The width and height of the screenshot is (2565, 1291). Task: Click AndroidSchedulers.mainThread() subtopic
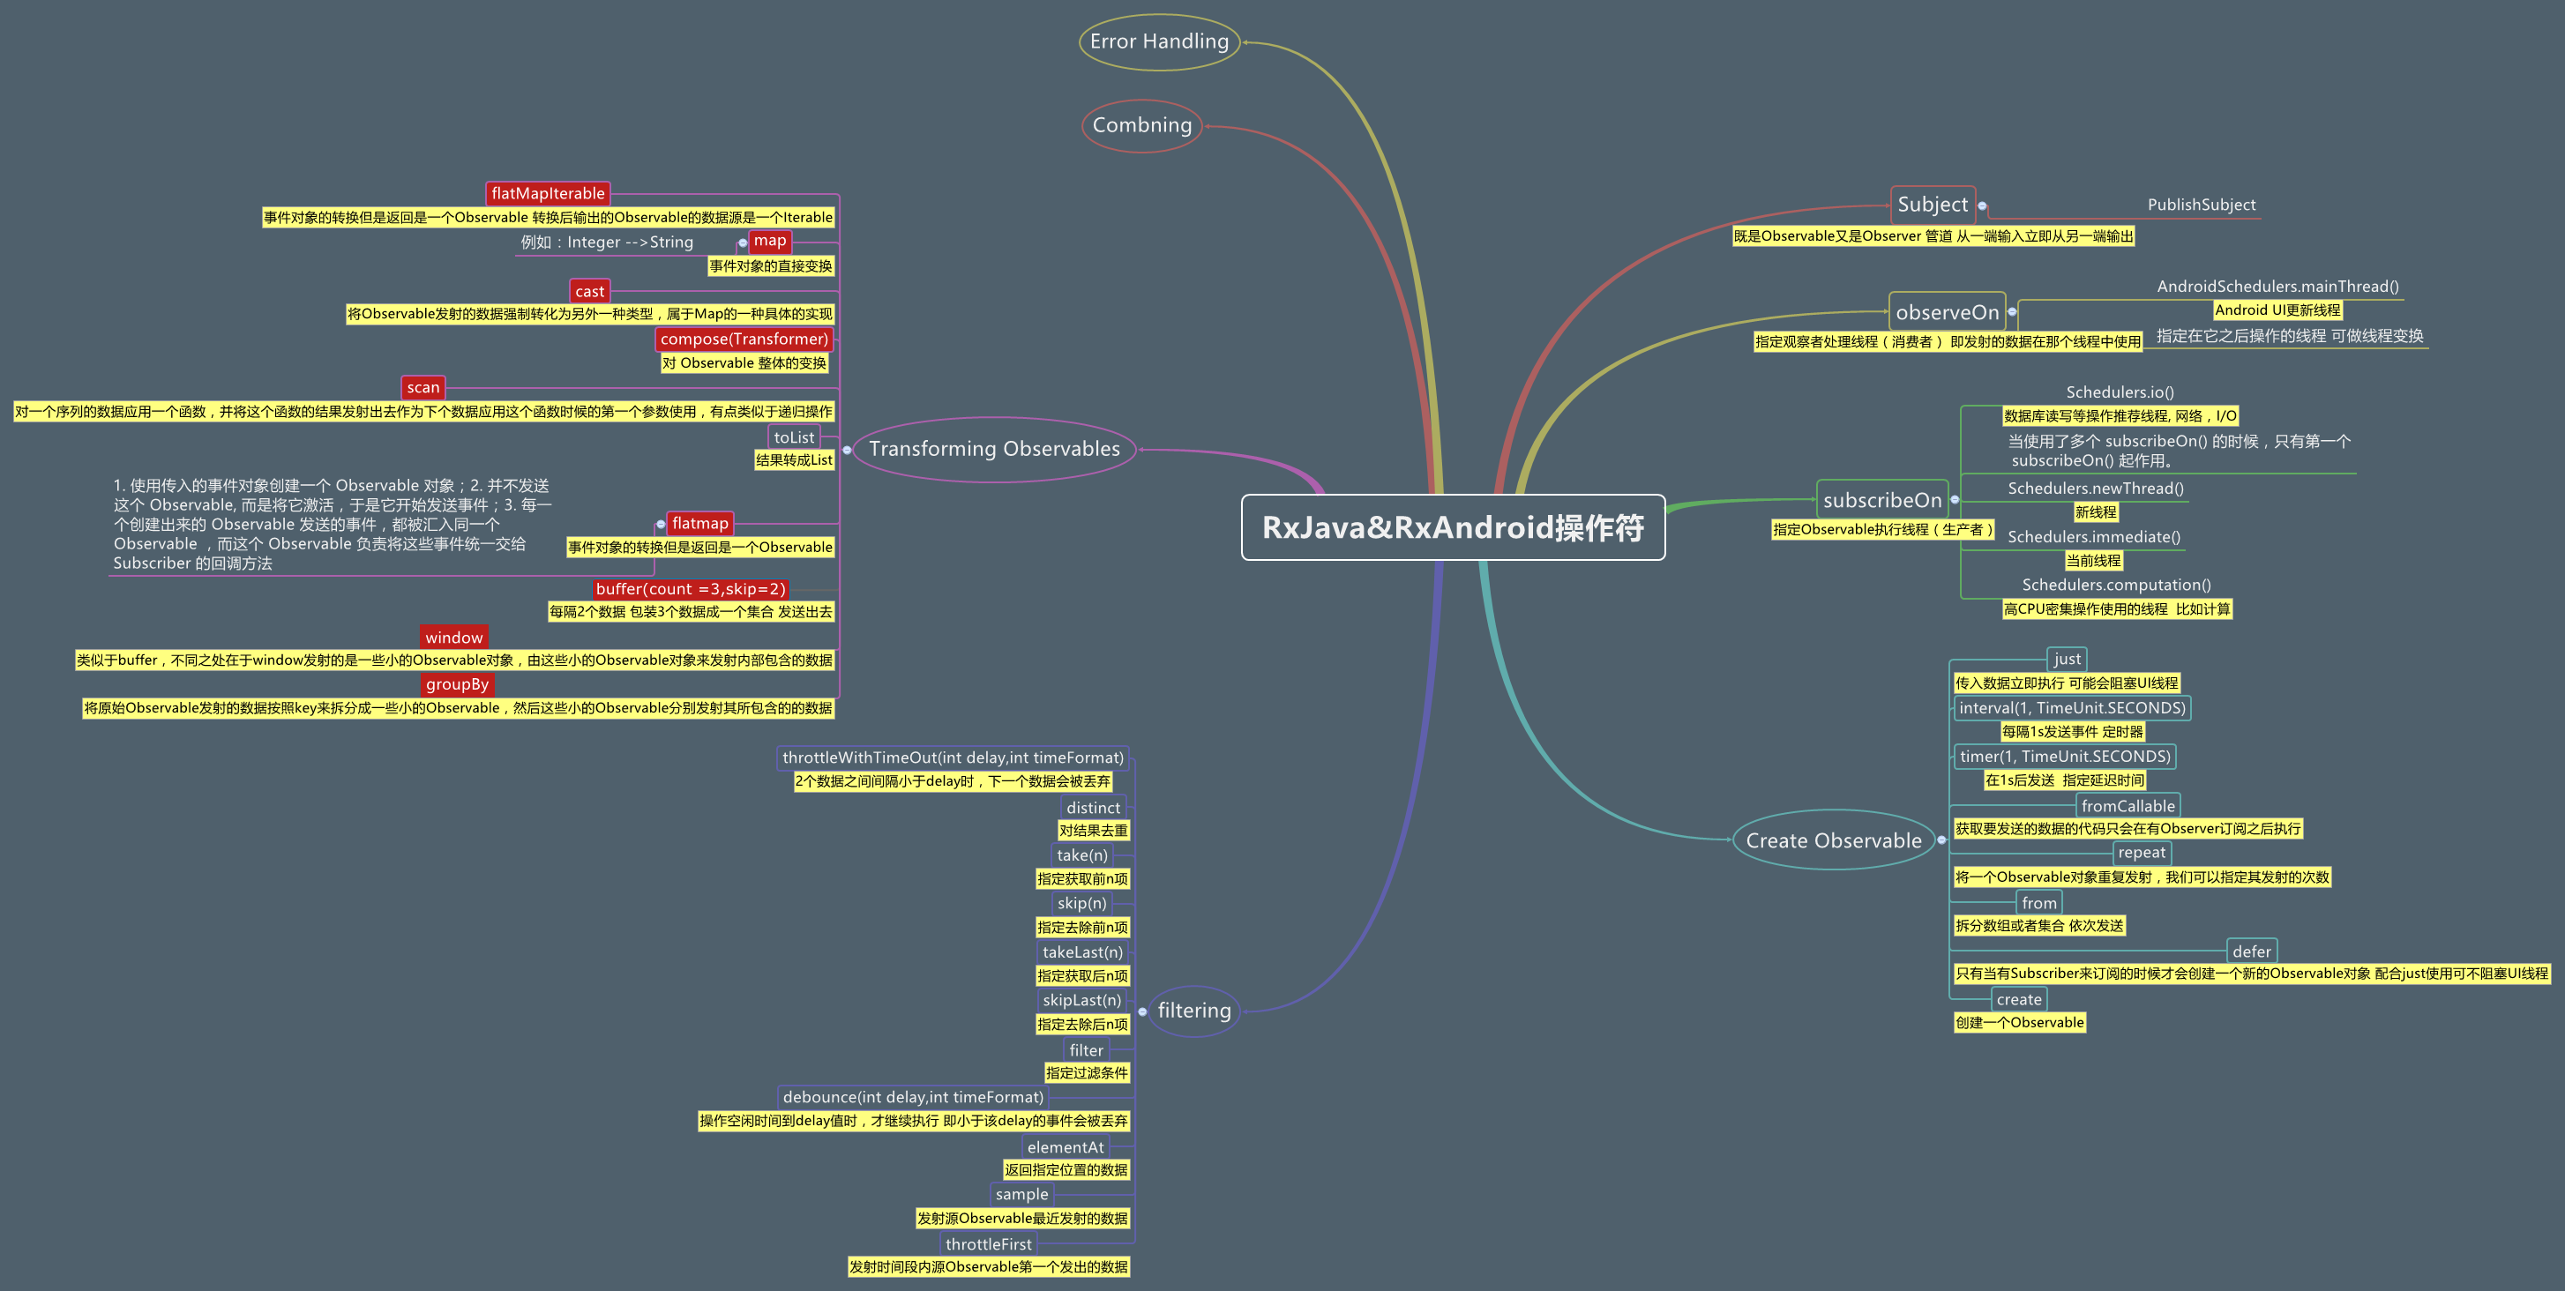tap(2277, 287)
